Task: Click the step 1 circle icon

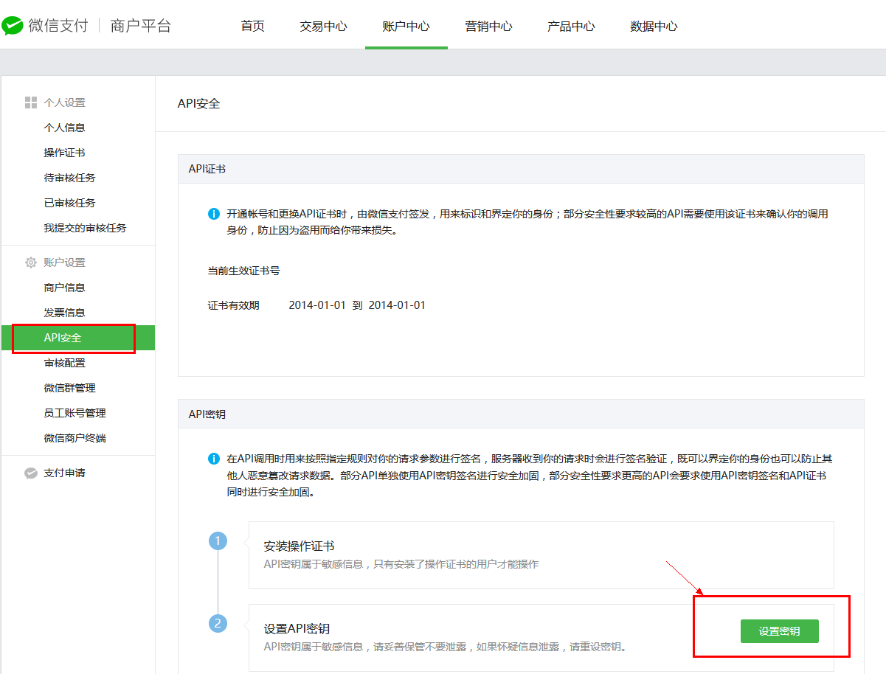Action: coord(217,541)
